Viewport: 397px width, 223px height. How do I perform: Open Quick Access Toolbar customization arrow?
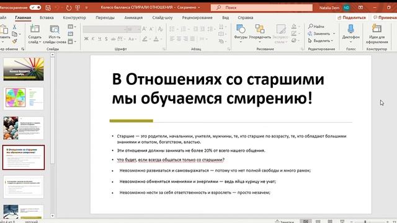[86, 8]
